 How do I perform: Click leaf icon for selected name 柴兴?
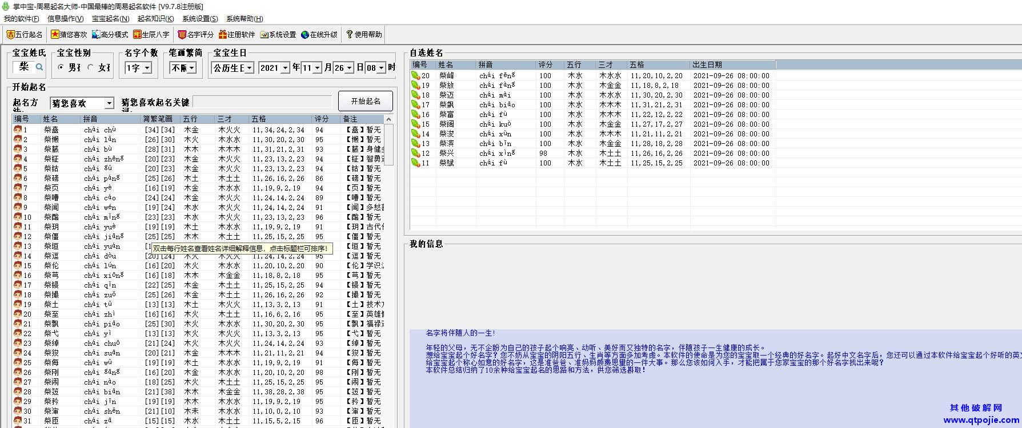pyautogui.click(x=415, y=153)
